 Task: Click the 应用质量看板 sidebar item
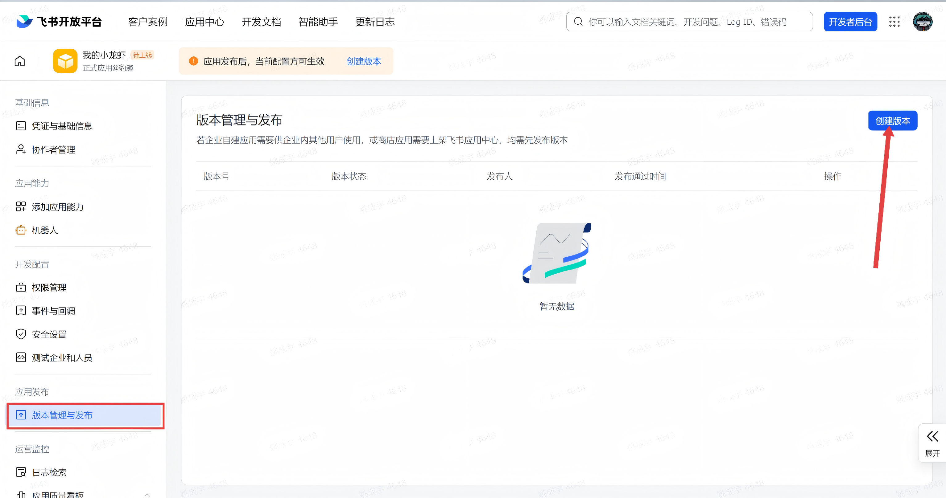[58, 495]
